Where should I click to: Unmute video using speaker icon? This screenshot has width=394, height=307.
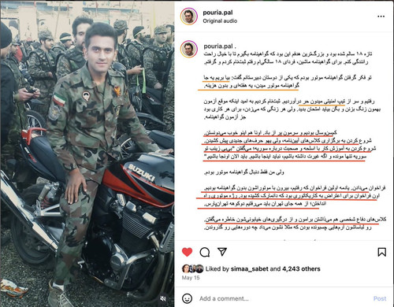(x=163, y=298)
